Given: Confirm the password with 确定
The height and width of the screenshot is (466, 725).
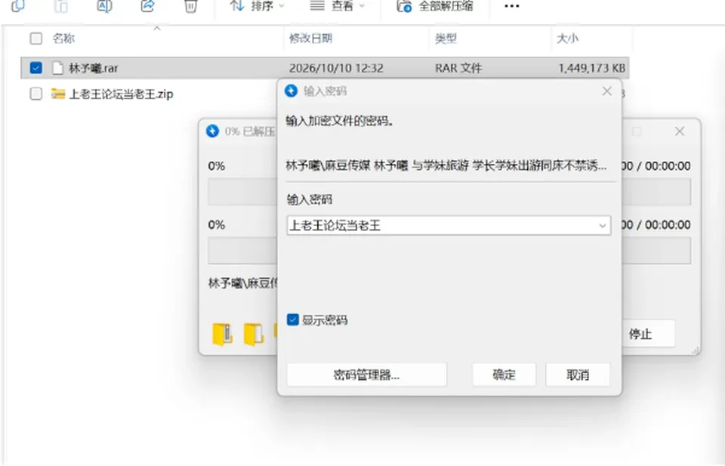Looking at the screenshot, I should [504, 375].
